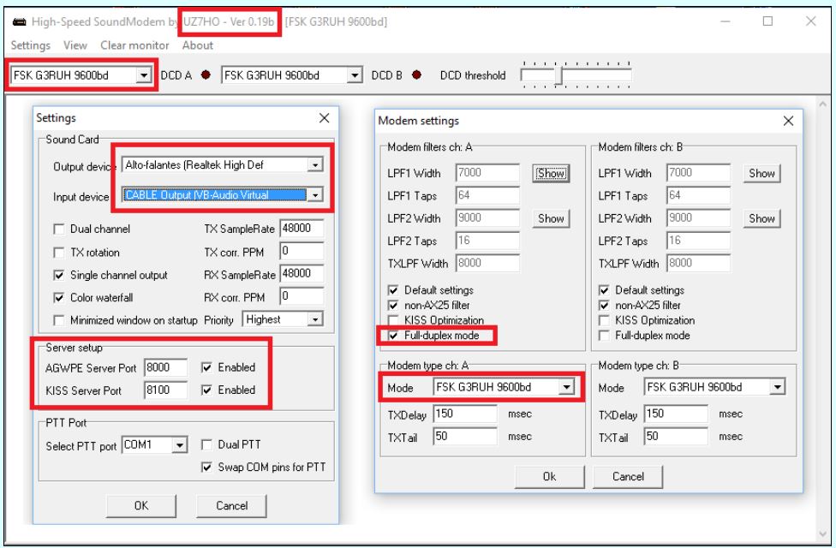This screenshot has height=548, width=836.
Task: Open the Input device dropdown
Action: [x=315, y=195]
